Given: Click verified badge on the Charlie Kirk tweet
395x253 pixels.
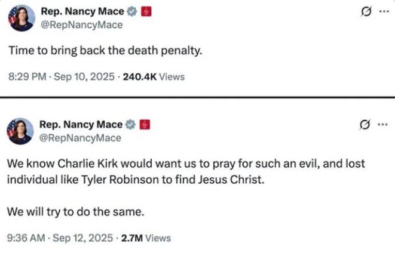Looking at the screenshot, I should [130, 124].
